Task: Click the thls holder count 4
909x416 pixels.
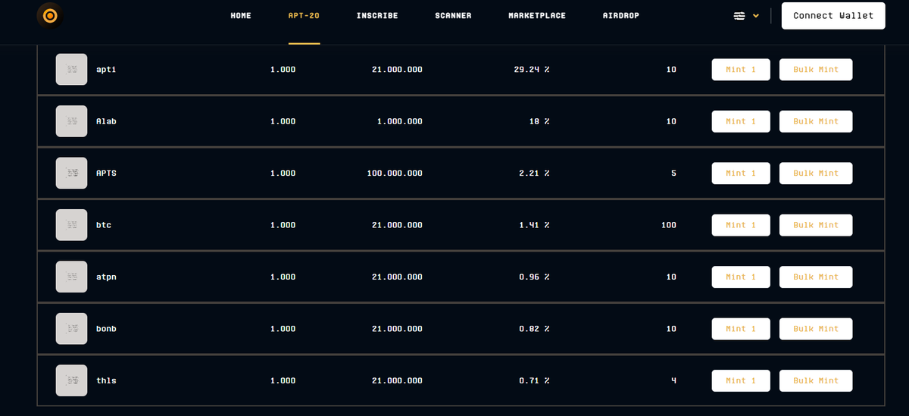Action: (x=674, y=380)
